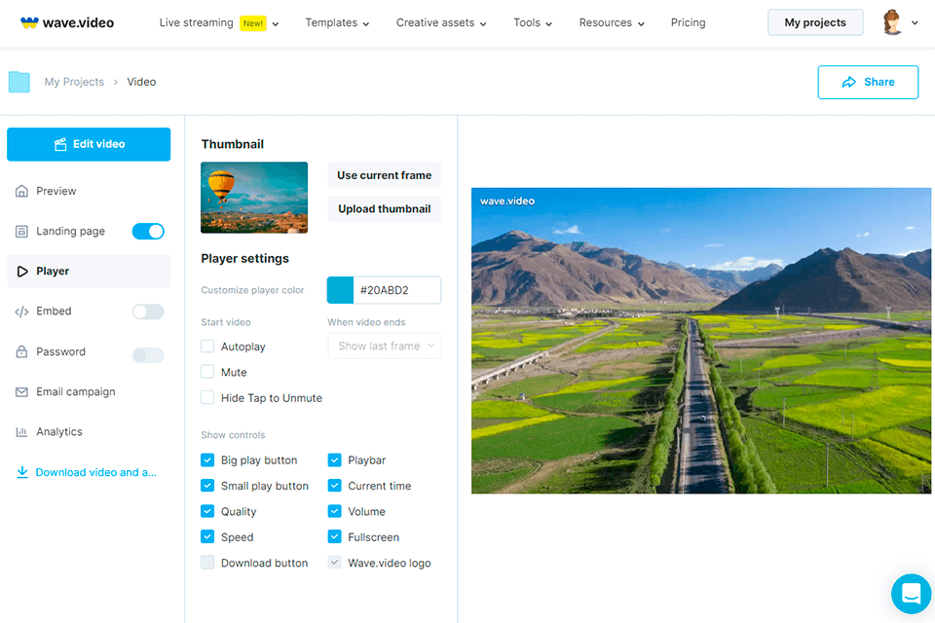935x623 pixels.
Task: Click the Share button
Action: (x=868, y=83)
